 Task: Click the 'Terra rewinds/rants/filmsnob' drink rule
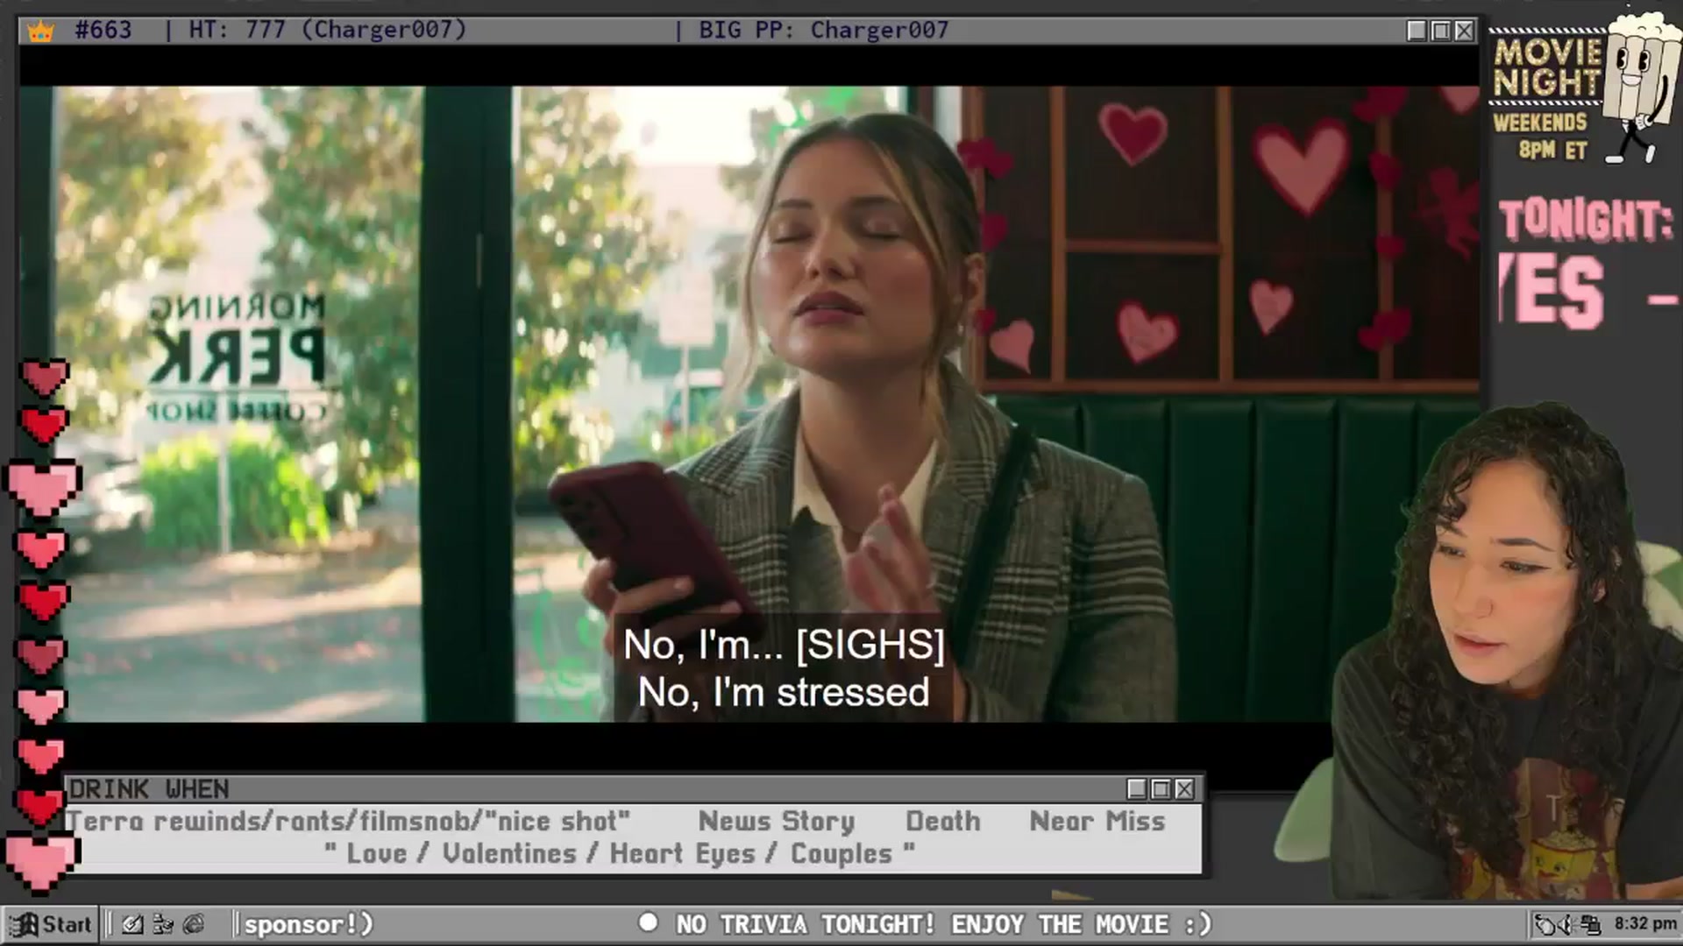[x=348, y=821]
